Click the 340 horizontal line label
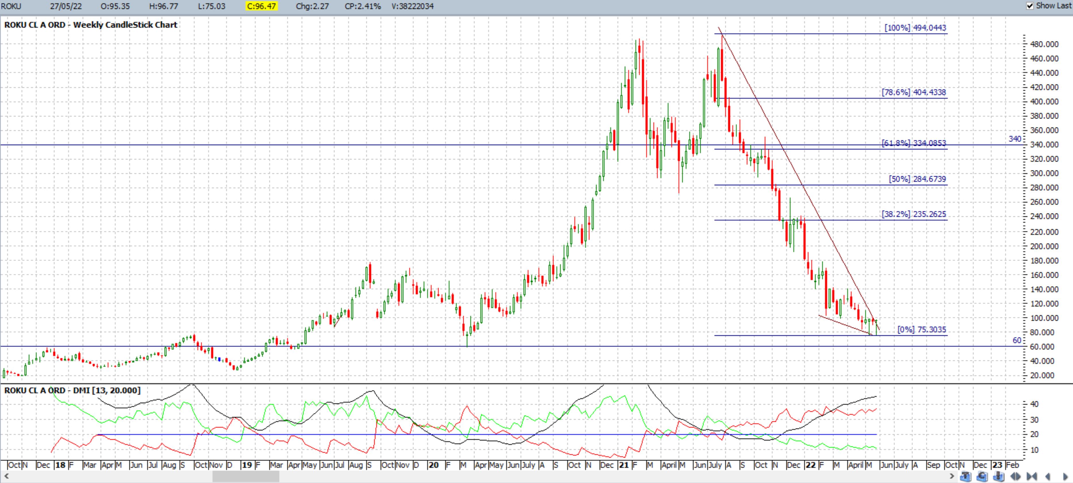 tap(1015, 139)
